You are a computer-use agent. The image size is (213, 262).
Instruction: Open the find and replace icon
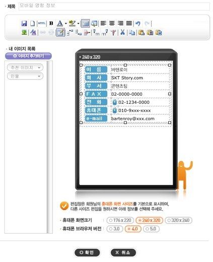33,32
